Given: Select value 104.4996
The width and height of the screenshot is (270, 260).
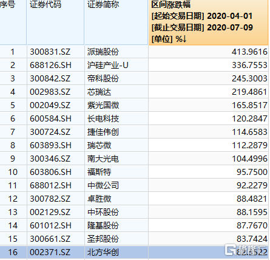Looking at the screenshot, I should 249,159.
